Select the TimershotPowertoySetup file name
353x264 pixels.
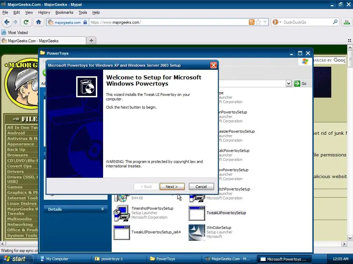(x=152, y=208)
